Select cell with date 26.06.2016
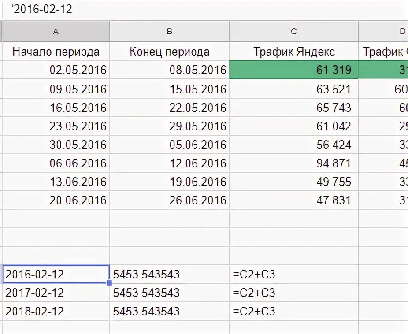 (169, 200)
